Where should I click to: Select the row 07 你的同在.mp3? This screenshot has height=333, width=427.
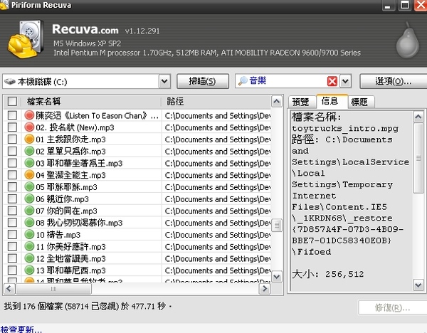pos(137,211)
